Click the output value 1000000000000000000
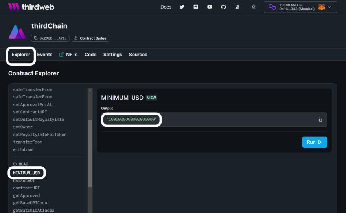Image resolution: width=346 pixels, height=213 pixels. pos(131,119)
